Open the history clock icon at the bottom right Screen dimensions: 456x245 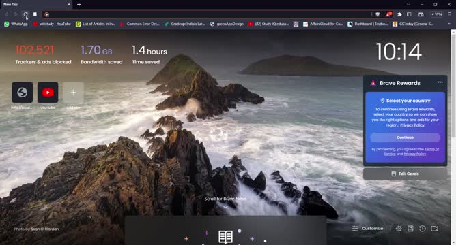(423, 229)
